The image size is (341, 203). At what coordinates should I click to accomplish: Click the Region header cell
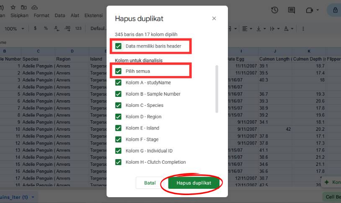(x=72, y=59)
